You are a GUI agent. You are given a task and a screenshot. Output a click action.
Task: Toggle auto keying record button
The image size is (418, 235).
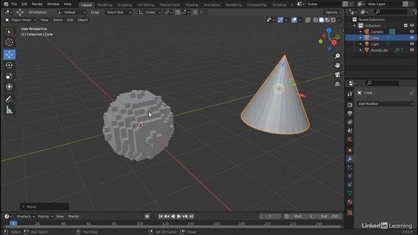pyautogui.click(x=147, y=216)
